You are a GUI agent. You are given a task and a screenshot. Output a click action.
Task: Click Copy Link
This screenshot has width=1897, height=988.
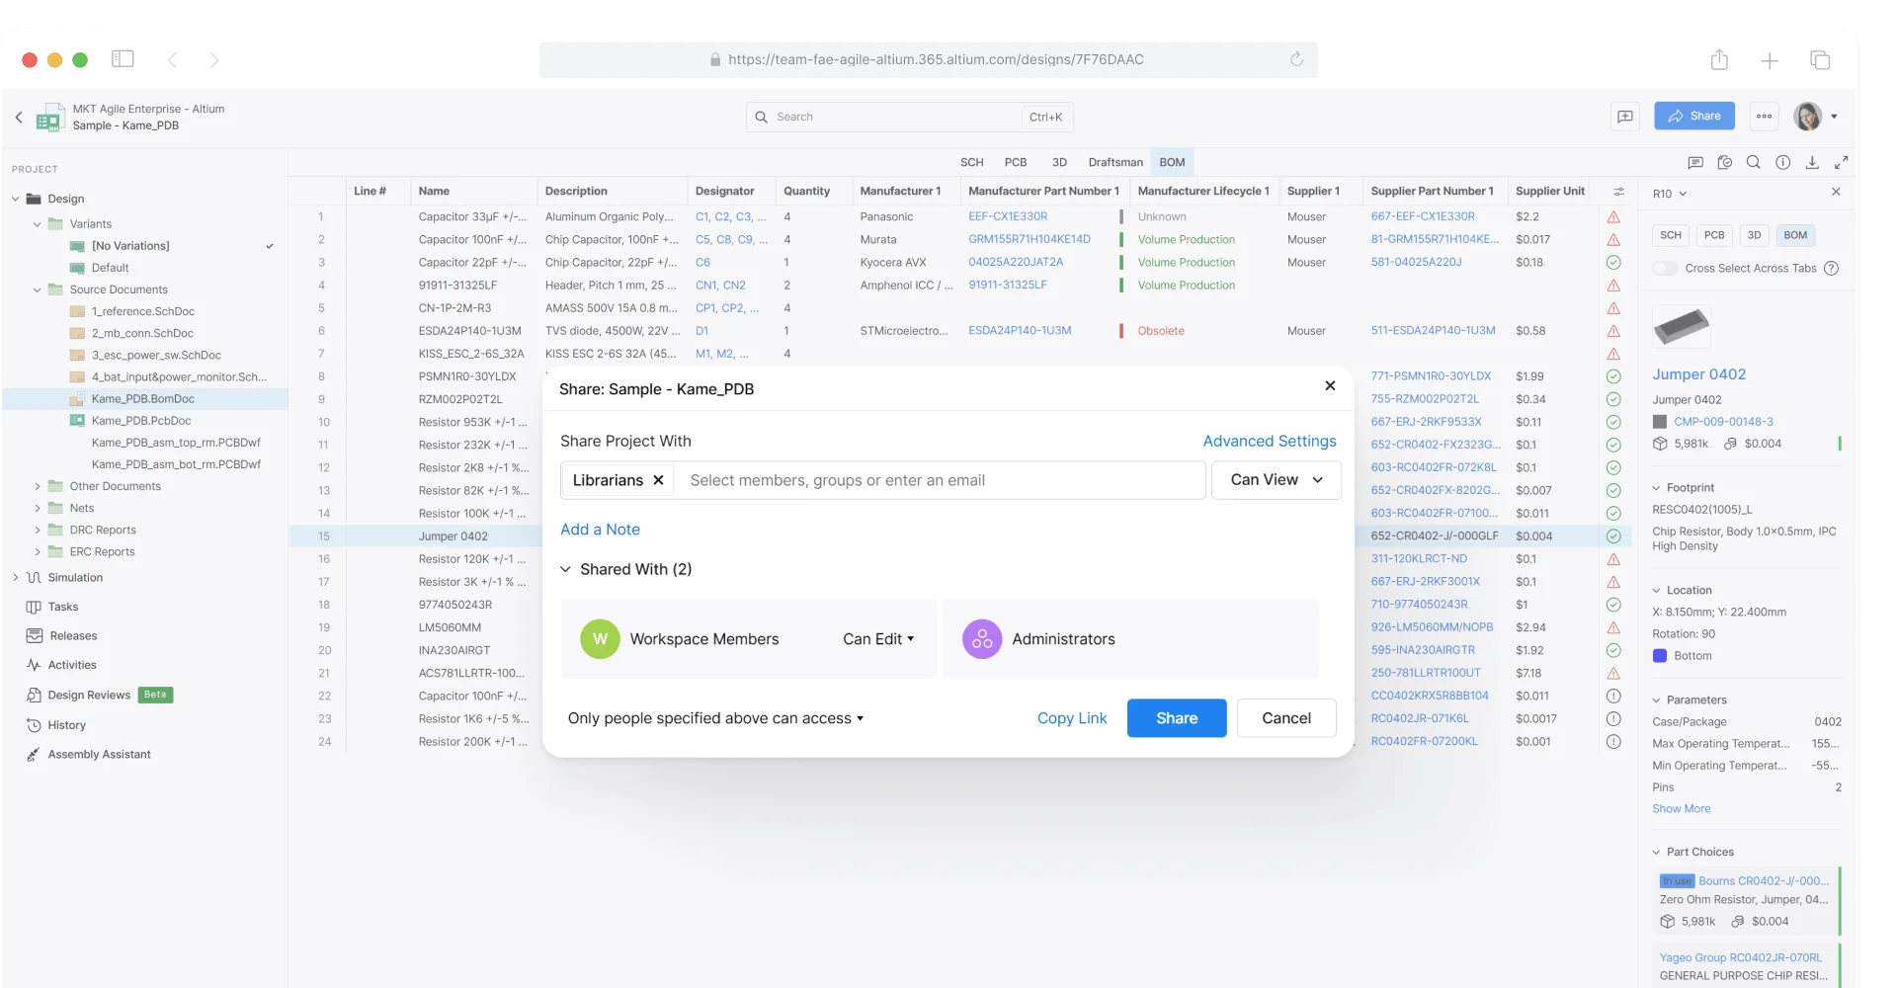[1072, 718]
